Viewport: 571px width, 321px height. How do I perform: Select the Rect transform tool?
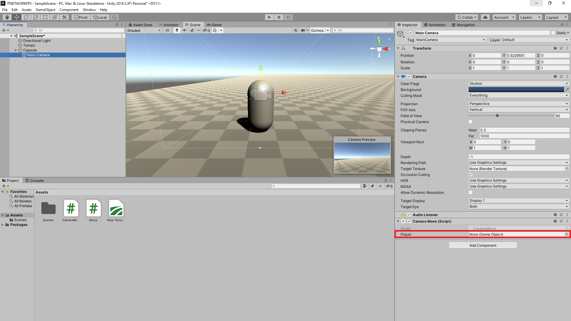tap(45, 17)
